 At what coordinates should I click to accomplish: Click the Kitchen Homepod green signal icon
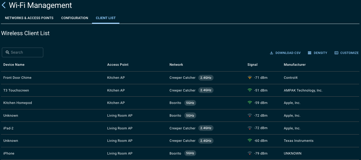(x=250, y=103)
